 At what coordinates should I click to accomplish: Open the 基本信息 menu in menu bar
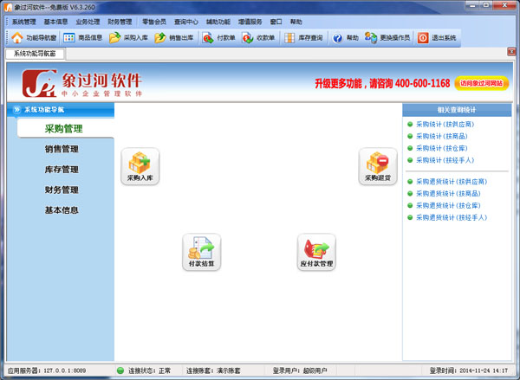(x=55, y=22)
